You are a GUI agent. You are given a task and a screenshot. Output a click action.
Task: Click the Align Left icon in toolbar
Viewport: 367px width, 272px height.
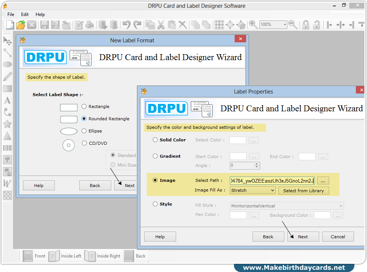pos(330,24)
